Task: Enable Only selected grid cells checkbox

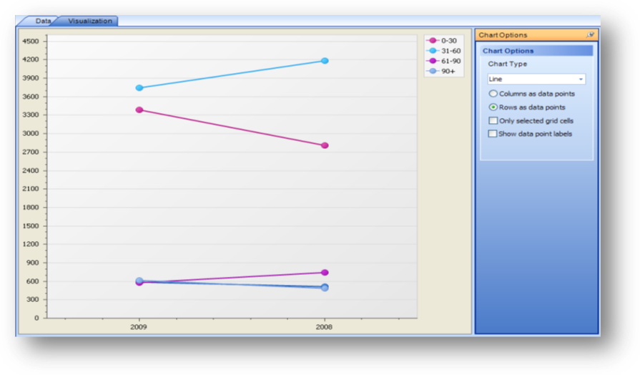Action: point(493,121)
